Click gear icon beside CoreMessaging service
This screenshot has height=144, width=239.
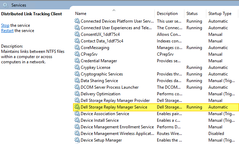click(77, 48)
